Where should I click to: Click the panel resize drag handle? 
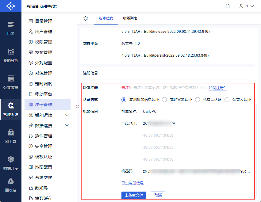coord(78,107)
